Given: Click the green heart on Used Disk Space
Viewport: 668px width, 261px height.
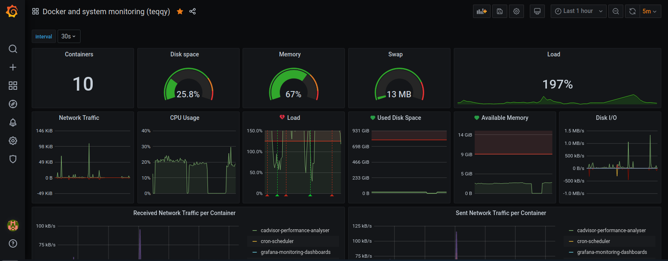Looking at the screenshot, I should [x=373, y=118].
